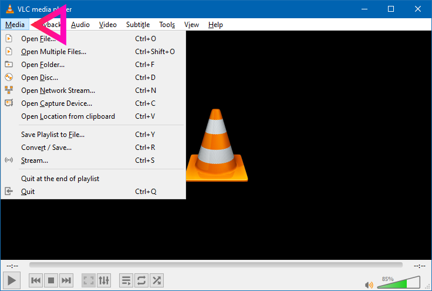
Task: Choose Open Network Stream... entry
Action: [x=93, y=91]
